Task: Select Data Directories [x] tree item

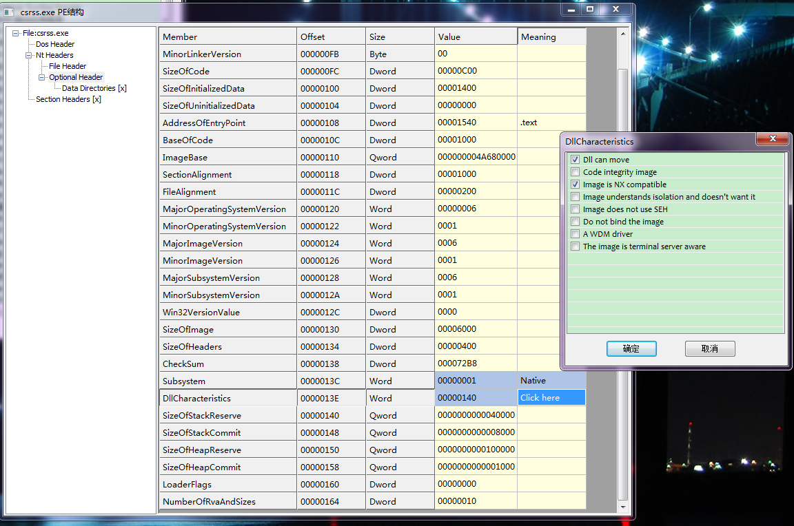Action: point(93,88)
